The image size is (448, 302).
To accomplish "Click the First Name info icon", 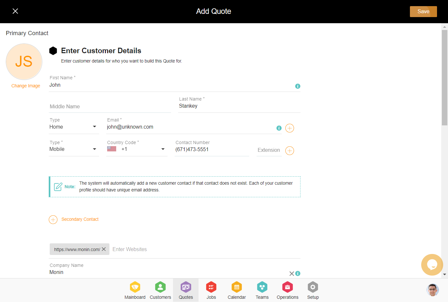I will (298, 86).
